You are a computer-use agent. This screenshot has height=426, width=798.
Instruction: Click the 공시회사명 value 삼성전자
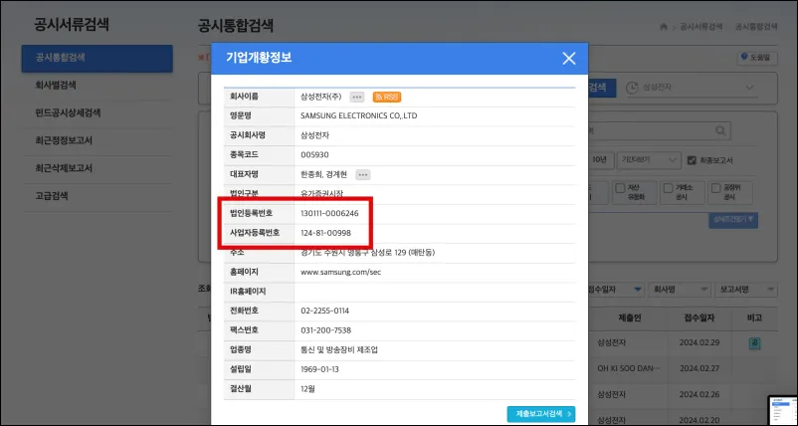coord(315,135)
